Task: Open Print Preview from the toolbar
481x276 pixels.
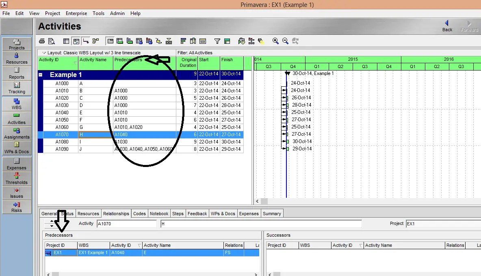Action: [x=52, y=41]
